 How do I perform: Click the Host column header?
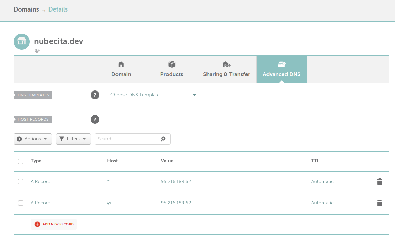tap(112, 161)
